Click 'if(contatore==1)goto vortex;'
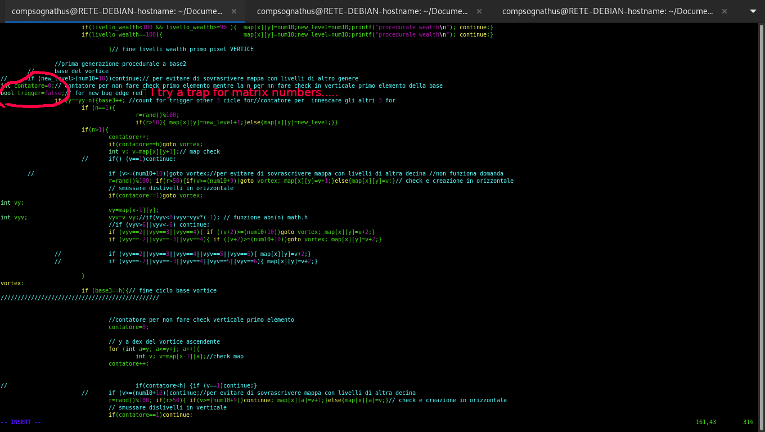The width and height of the screenshot is (765, 432). (156, 196)
